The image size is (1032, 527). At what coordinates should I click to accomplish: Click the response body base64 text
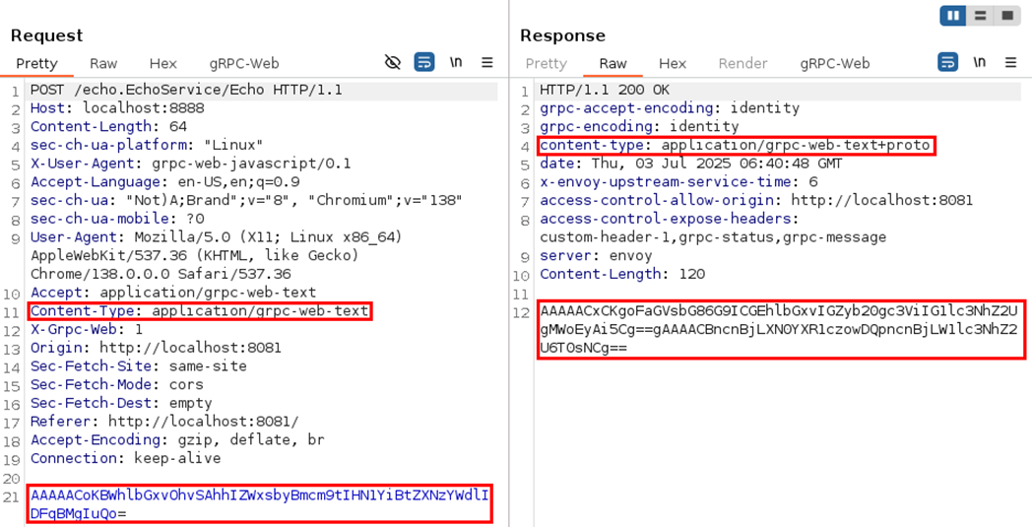[x=779, y=329]
